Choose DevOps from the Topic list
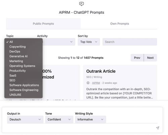This screenshot has width=168, height=135. pos(24,51)
